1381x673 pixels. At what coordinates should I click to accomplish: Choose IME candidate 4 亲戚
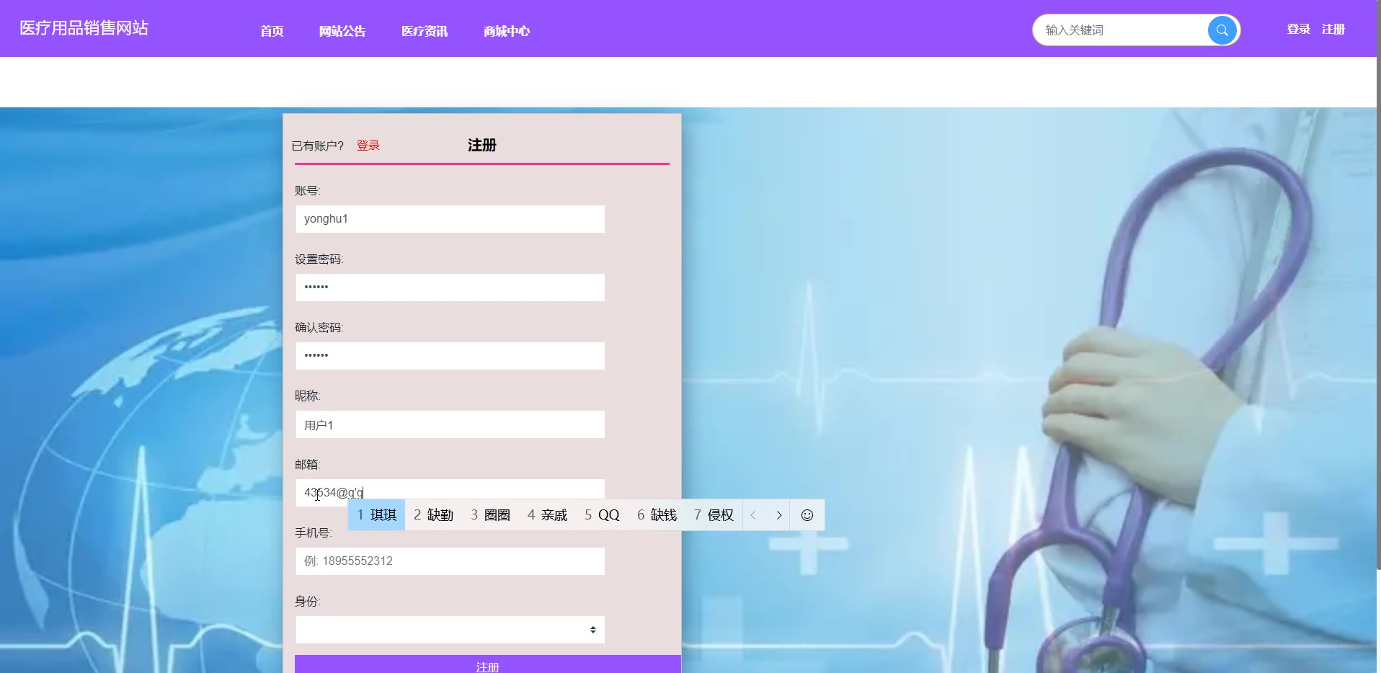pyautogui.click(x=547, y=515)
